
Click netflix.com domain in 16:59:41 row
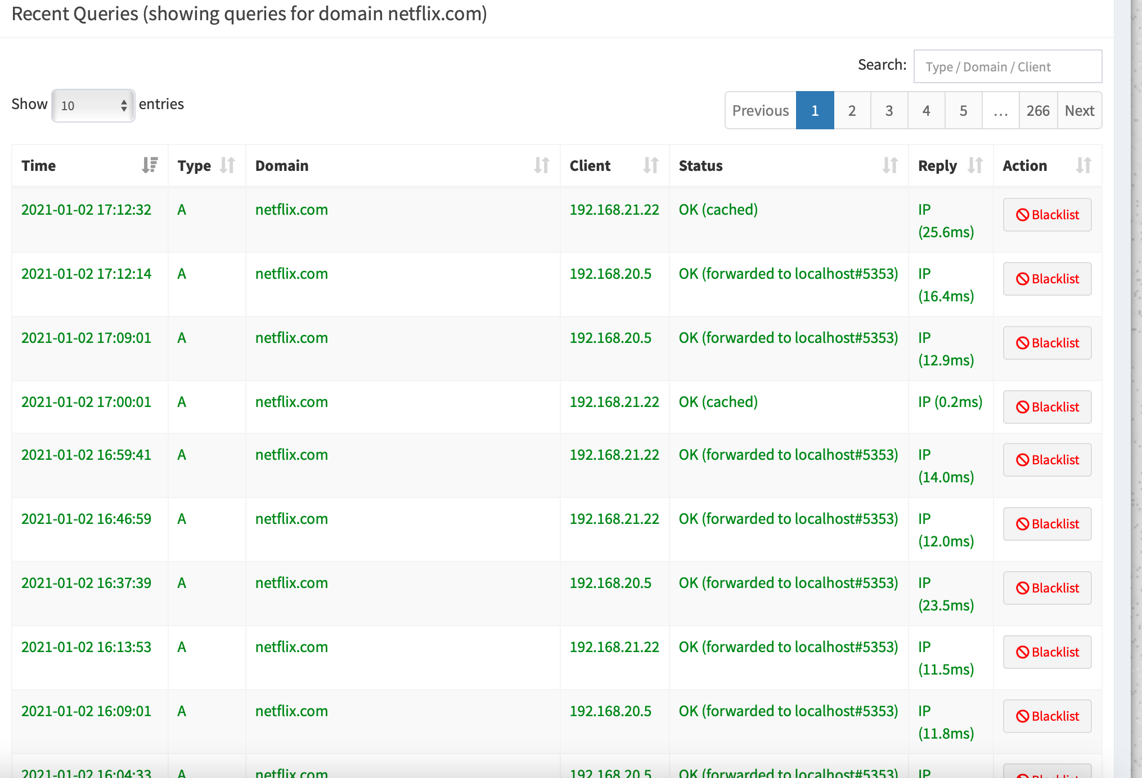click(291, 455)
